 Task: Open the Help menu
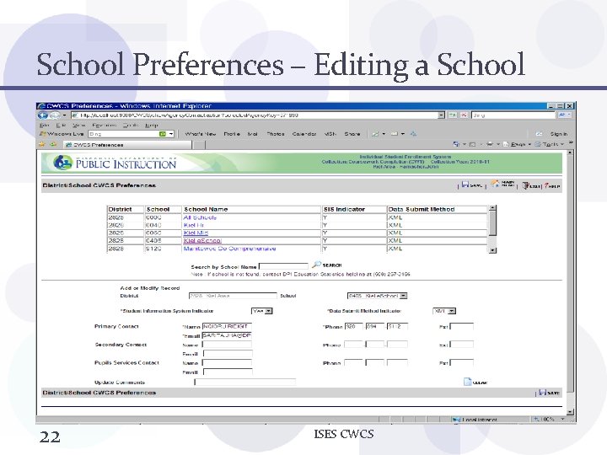(x=152, y=126)
